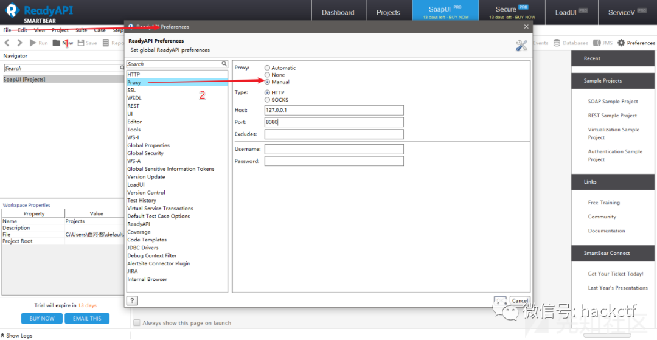Click the SoapUI tab BUY NOW link

(x=459, y=18)
